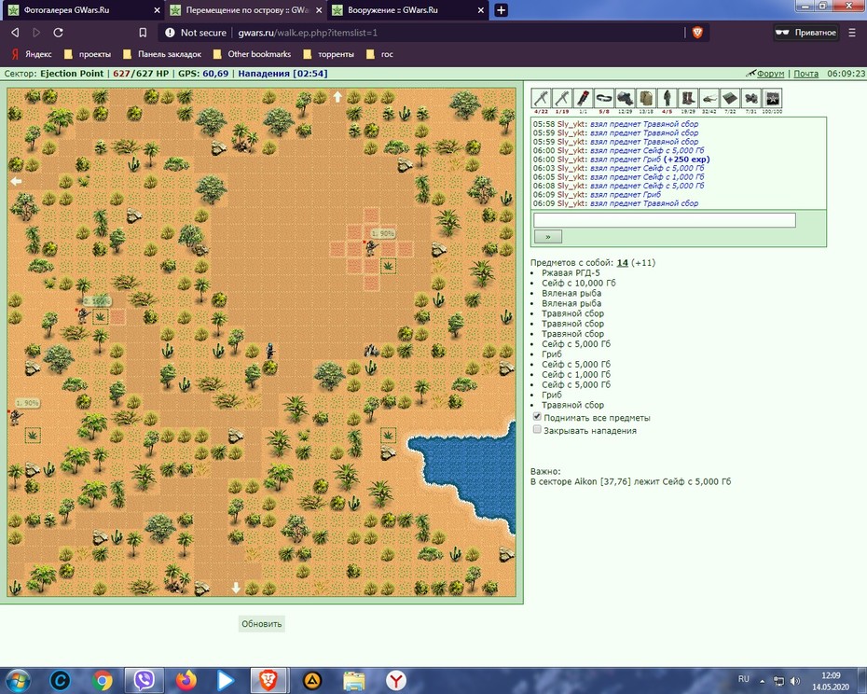The height and width of the screenshot is (694, 867).
Task: Select the grenade item slot 1/1
Action: tap(583, 99)
